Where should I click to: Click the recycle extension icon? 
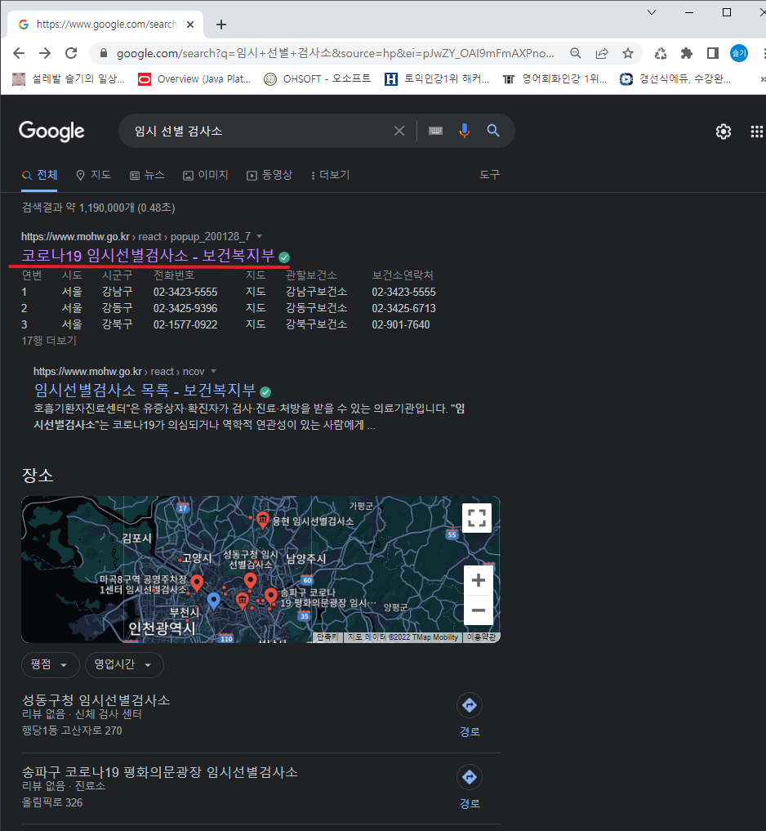point(661,53)
